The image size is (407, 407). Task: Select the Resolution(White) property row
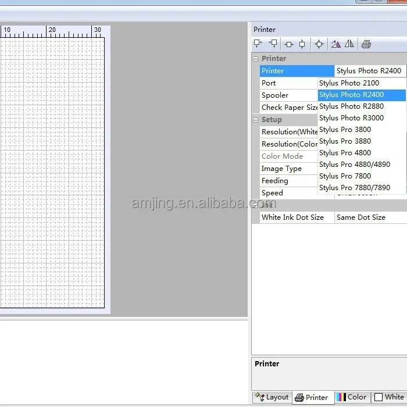288,132
